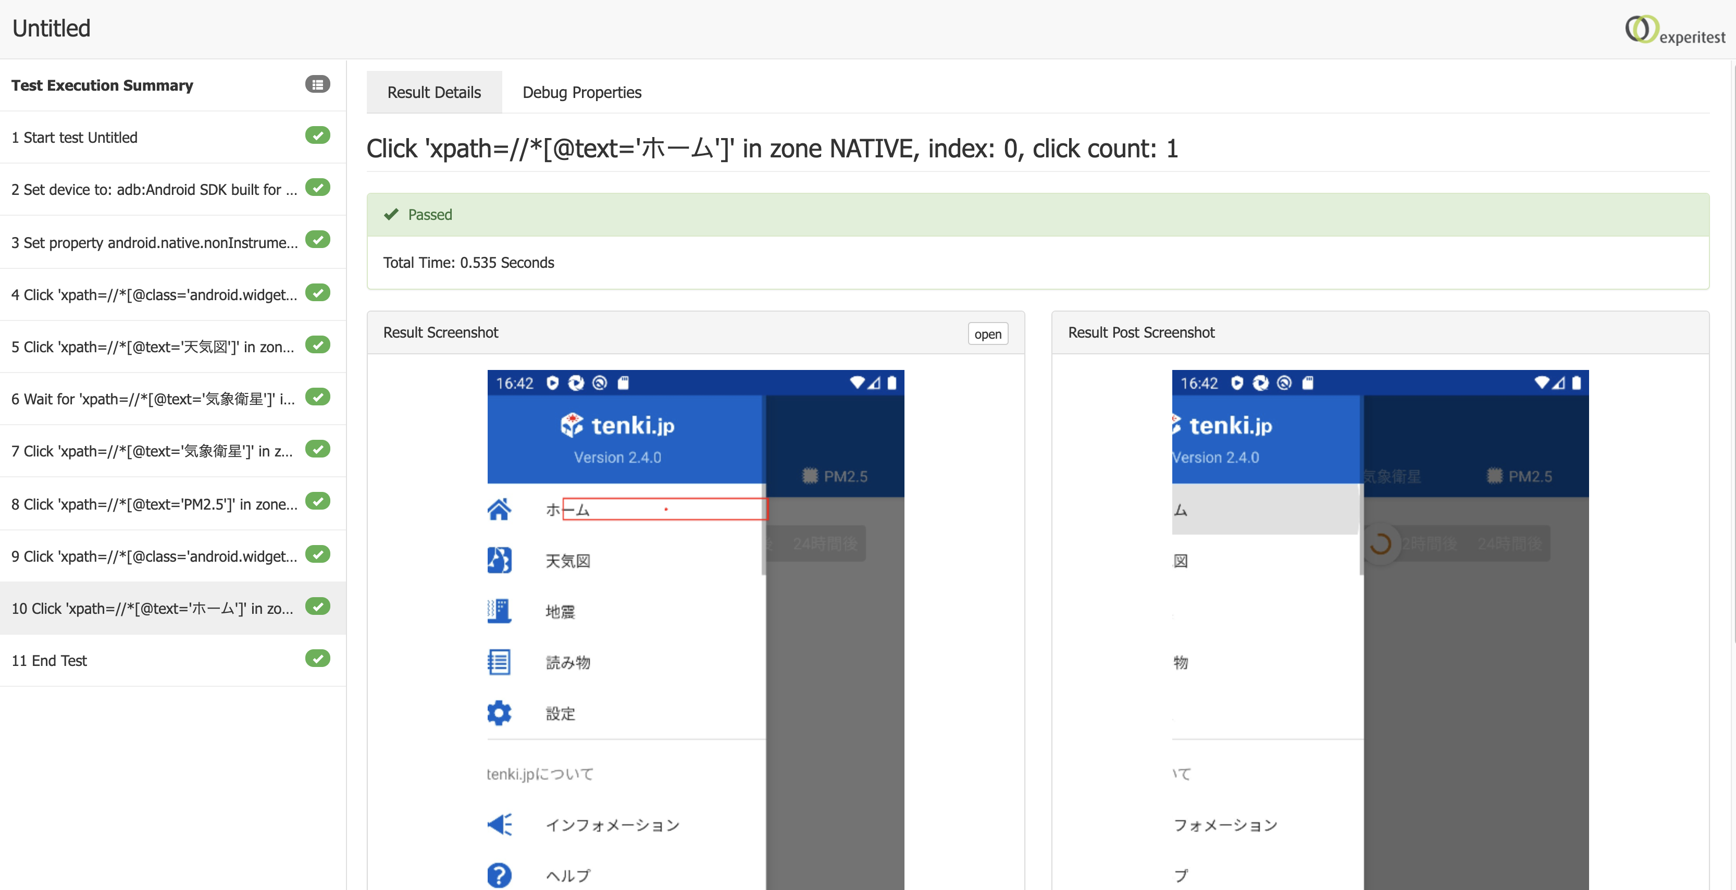
Task: Click green check beside Set property step
Action: tap(317, 240)
